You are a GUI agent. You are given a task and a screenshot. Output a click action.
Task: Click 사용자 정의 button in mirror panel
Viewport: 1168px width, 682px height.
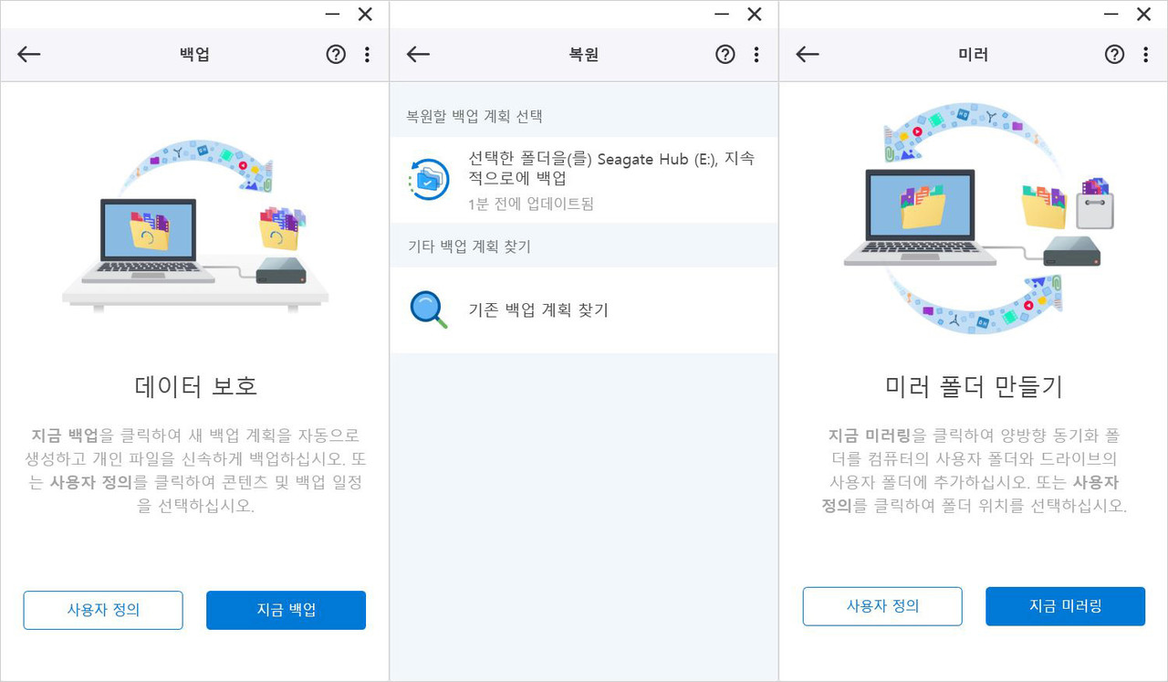click(x=882, y=606)
